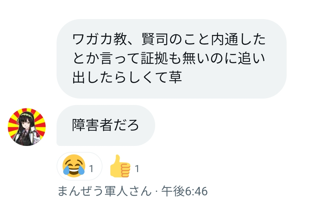Click the count beside the laughing emoji
Image resolution: width=334 pixels, height=212 pixels.
91,169
